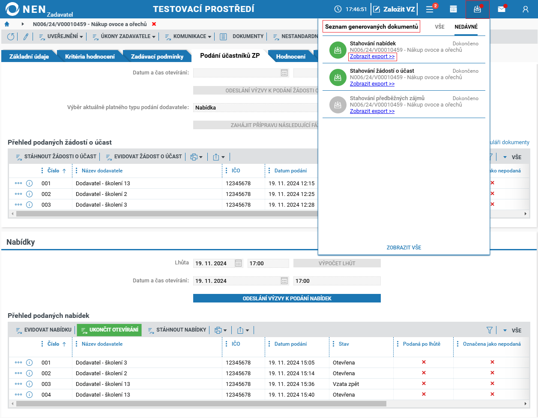Open the tasks list icon with badge 2
The width and height of the screenshot is (538, 418).
[430, 9]
